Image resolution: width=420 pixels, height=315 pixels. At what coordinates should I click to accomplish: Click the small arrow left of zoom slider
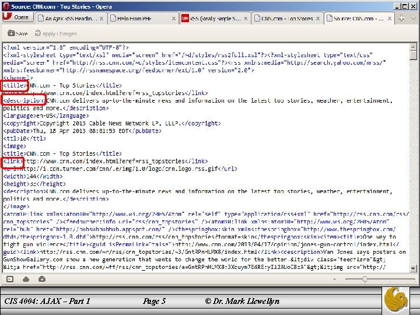[334, 279]
